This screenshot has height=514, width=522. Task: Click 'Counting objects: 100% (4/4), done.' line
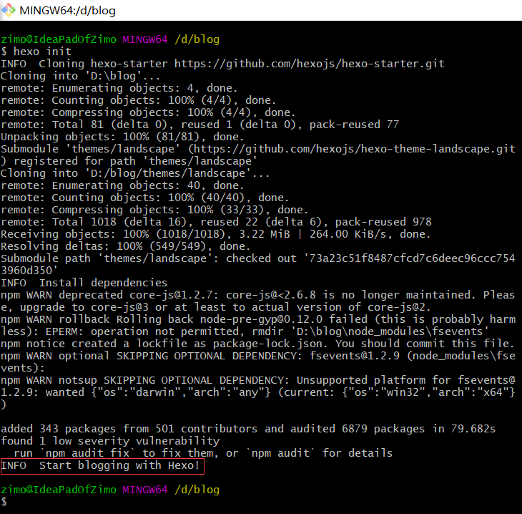click(138, 100)
